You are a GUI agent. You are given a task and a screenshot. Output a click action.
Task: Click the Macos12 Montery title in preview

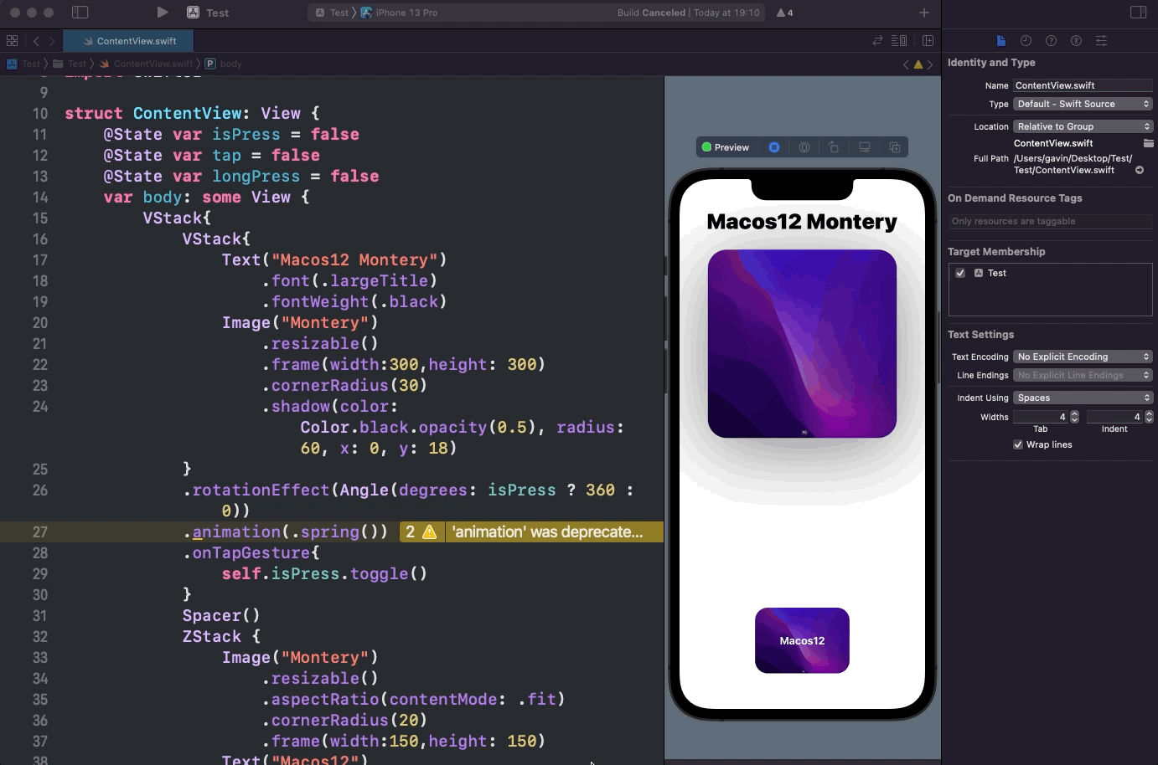coord(802,222)
